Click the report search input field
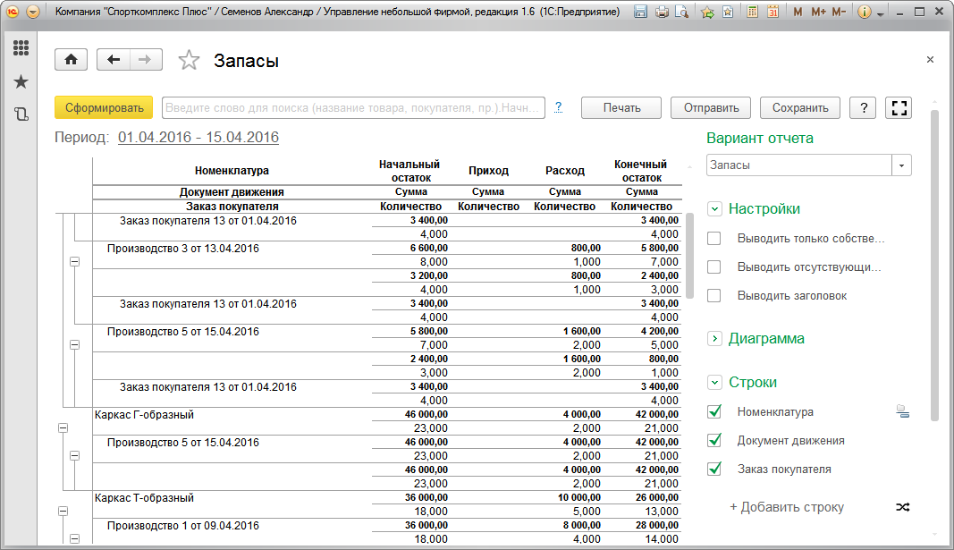Image resolution: width=954 pixels, height=550 pixels. pyautogui.click(x=353, y=107)
